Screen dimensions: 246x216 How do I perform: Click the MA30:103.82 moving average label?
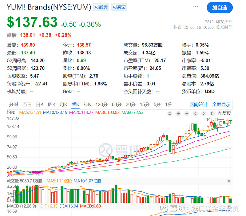(107, 112)
